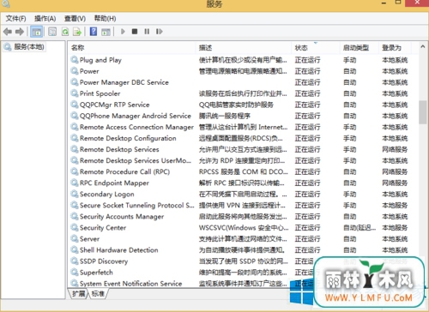Click the QQPCMgr RTP Service gear icon
Image resolution: width=429 pixels, height=312 pixels.
pos(75,105)
